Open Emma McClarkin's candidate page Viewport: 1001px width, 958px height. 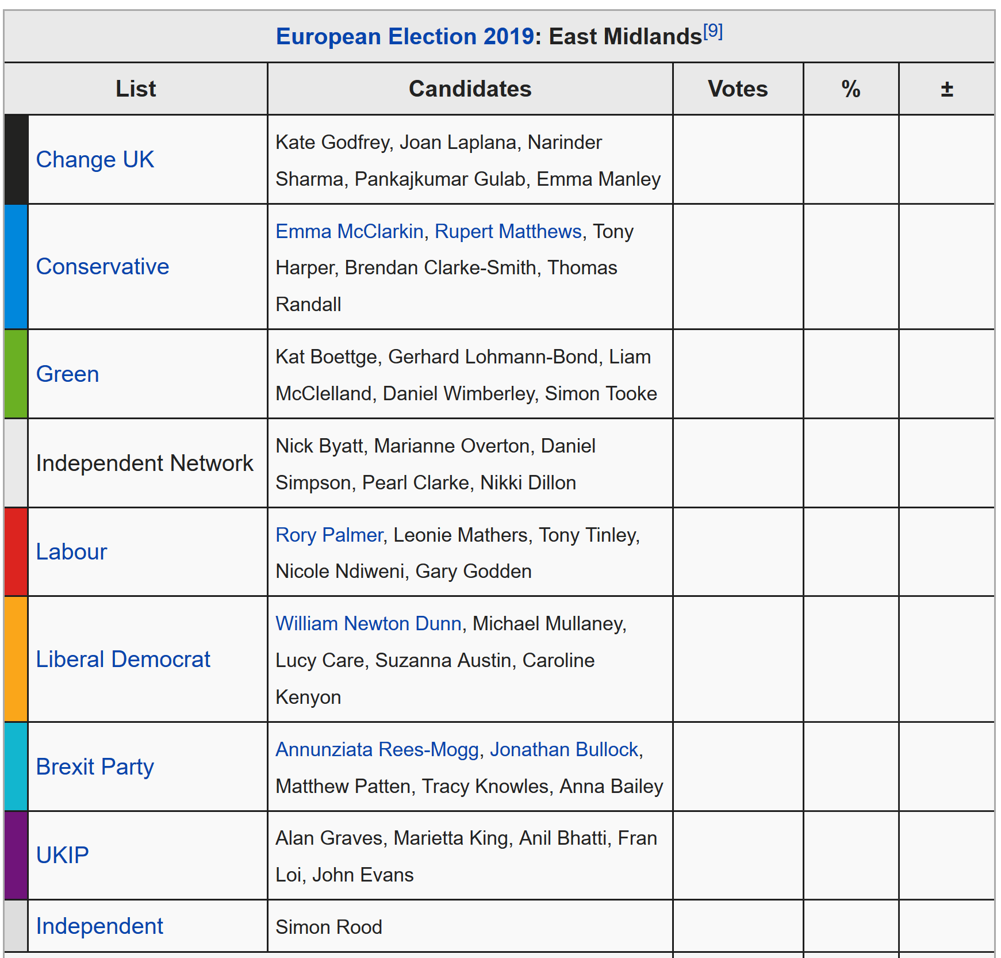350,231
